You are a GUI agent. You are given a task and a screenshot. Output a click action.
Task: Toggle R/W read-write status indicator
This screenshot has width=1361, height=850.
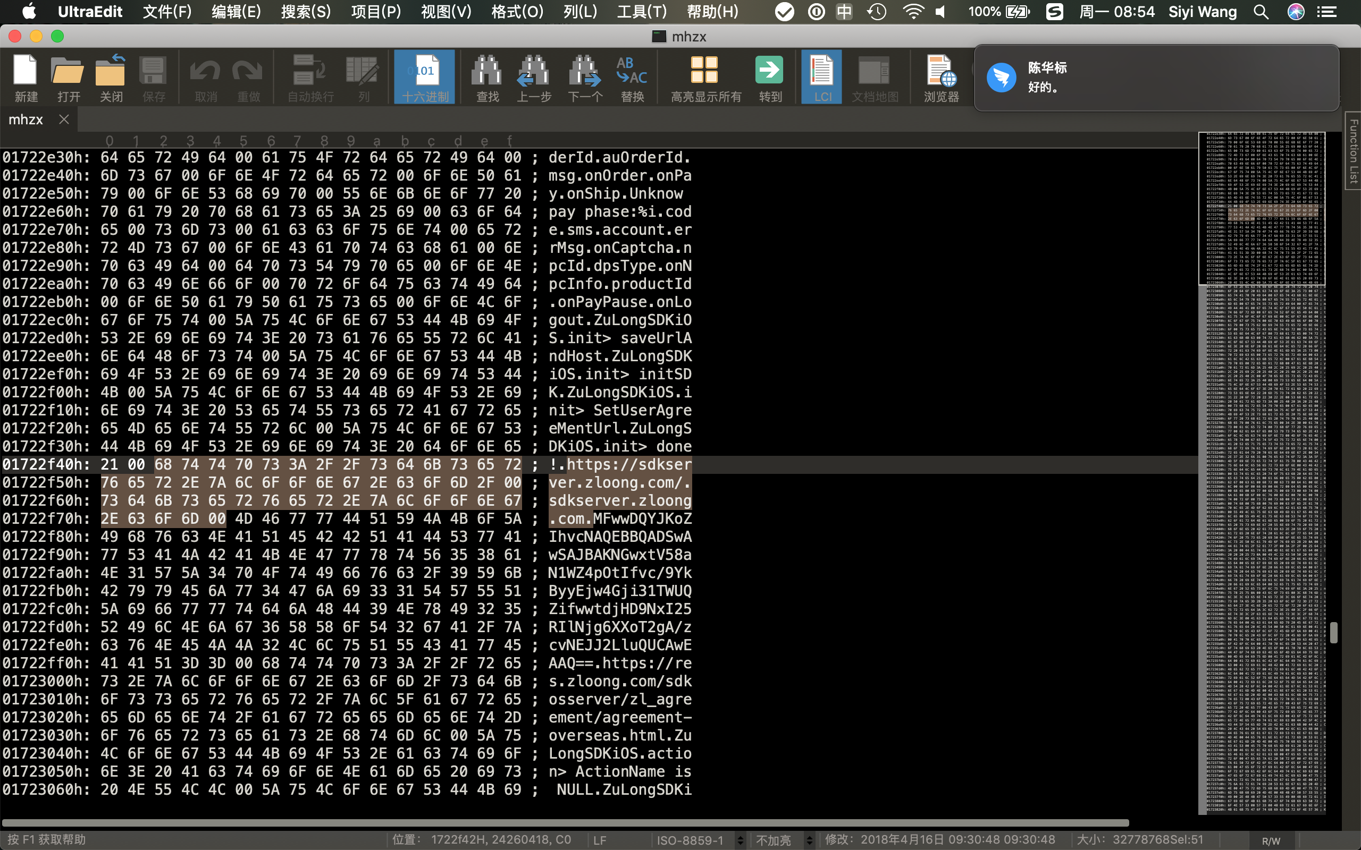1271,840
